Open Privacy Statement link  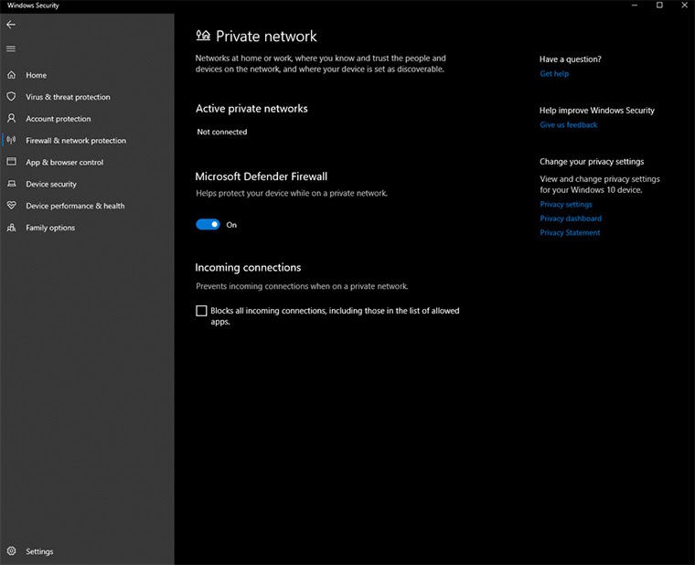pyautogui.click(x=570, y=232)
